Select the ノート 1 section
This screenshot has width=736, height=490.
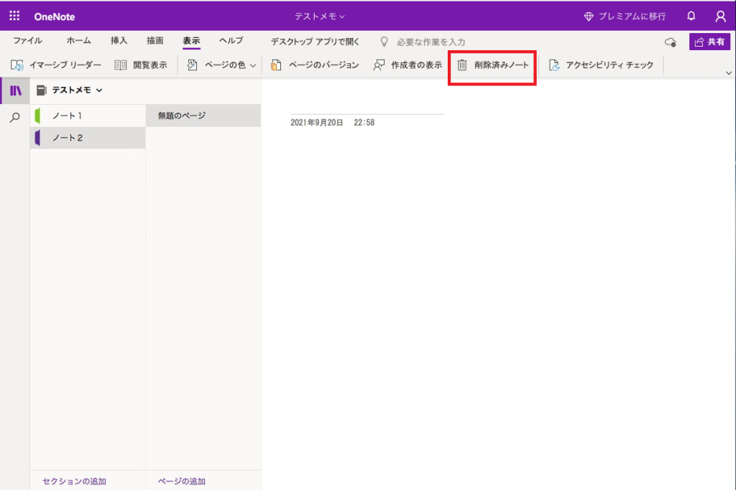click(88, 116)
